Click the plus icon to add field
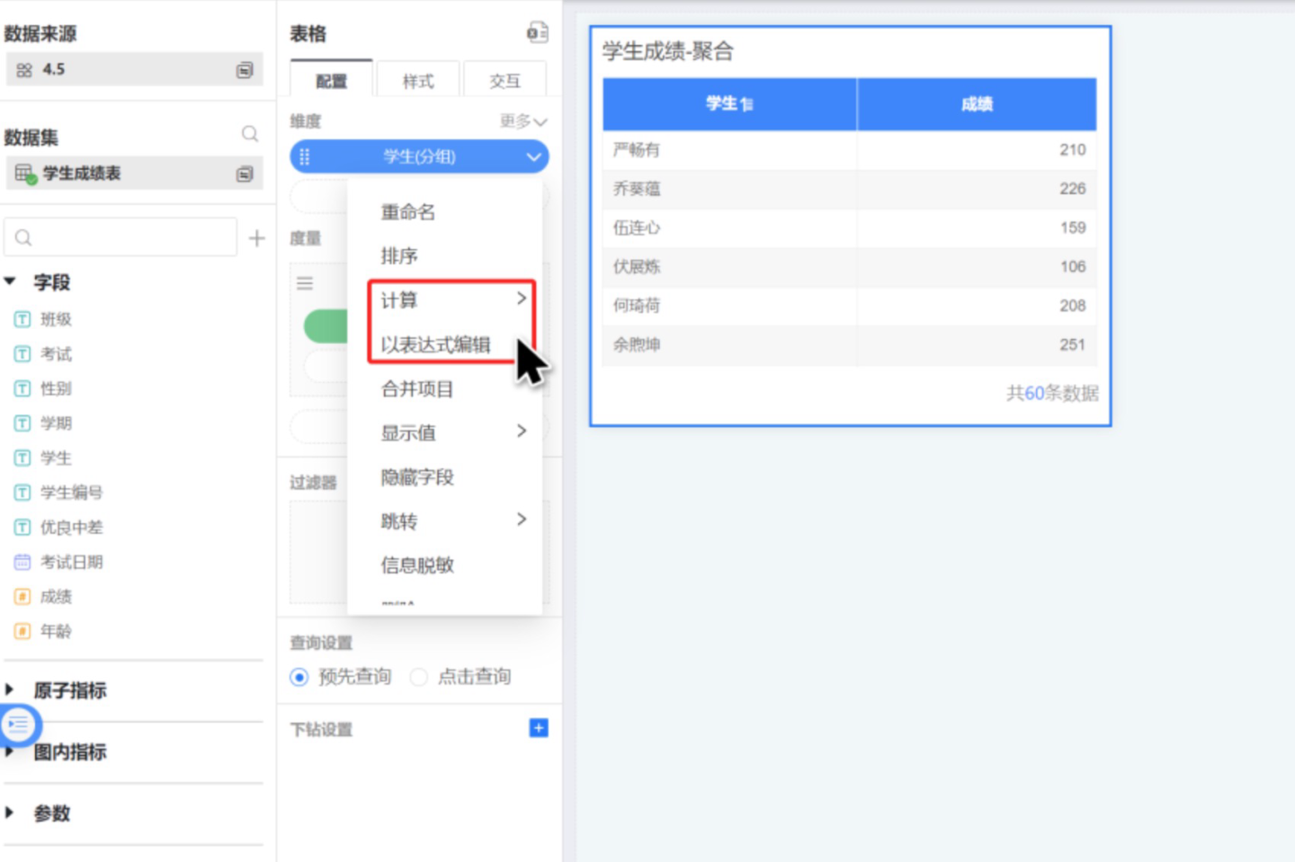The height and width of the screenshot is (862, 1295). pos(256,238)
